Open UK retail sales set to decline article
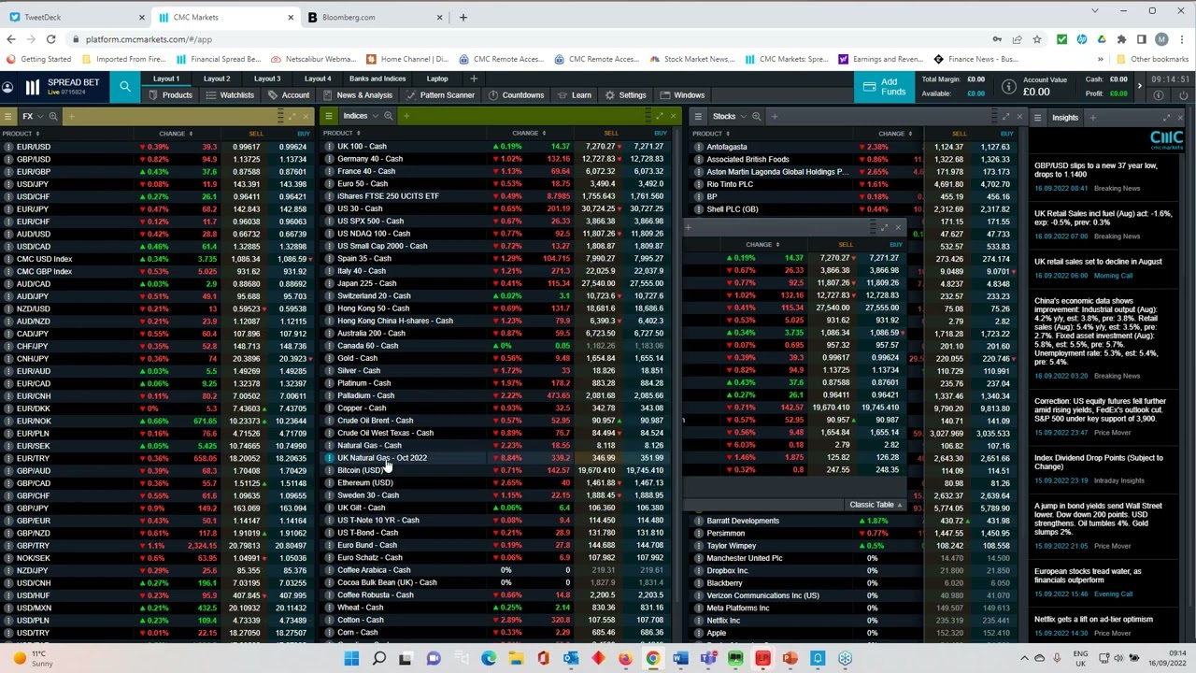1196x673 pixels. point(1098,262)
